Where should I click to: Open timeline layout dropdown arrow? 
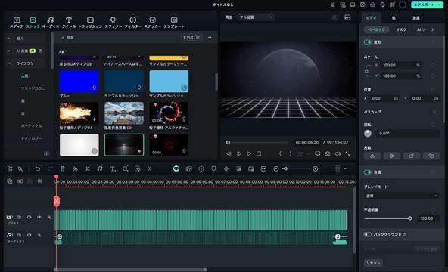[x=345, y=168]
